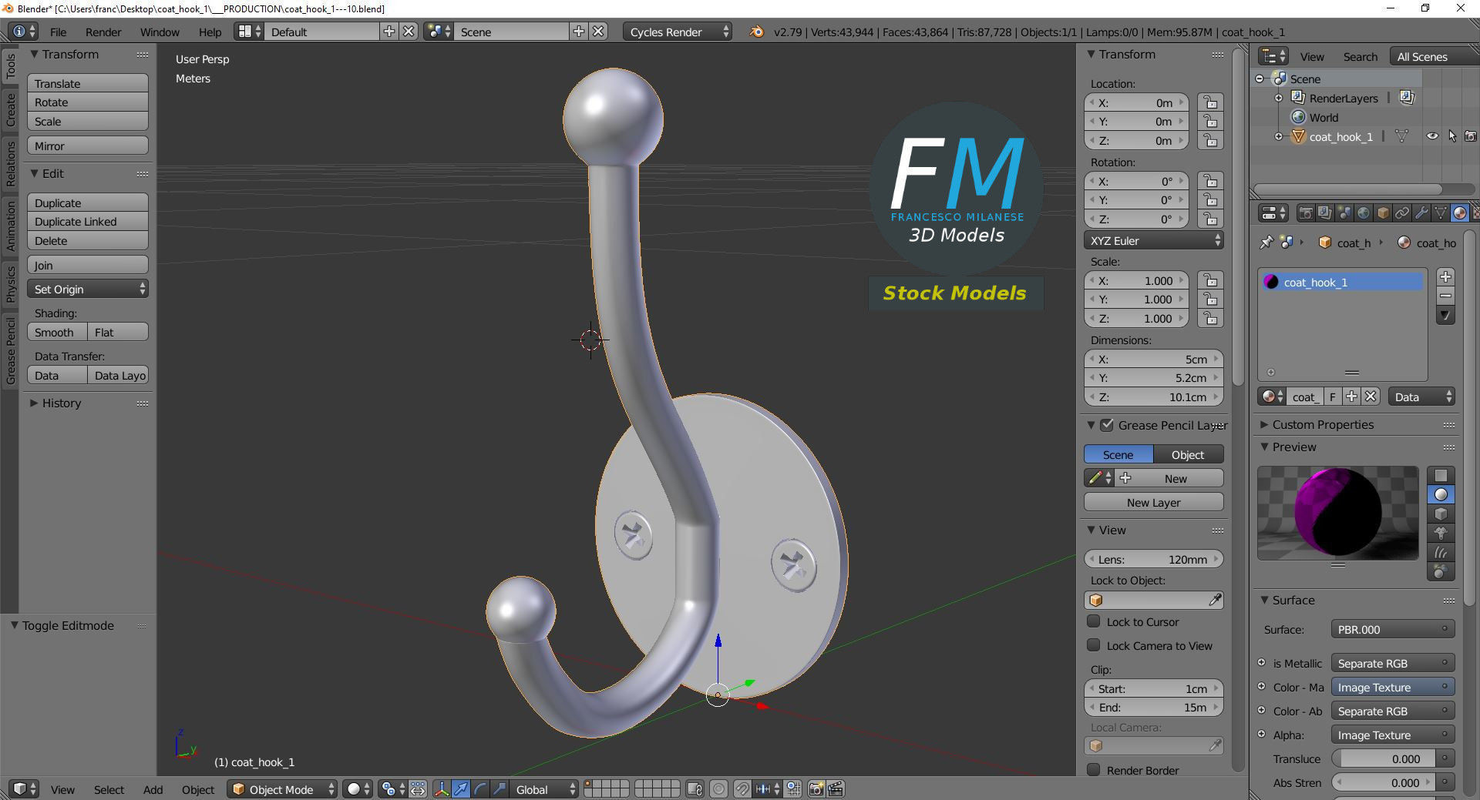Click the Dimensions Z 10.1cm field
Viewport: 1480px width, 800px height.
(1153, 397)
